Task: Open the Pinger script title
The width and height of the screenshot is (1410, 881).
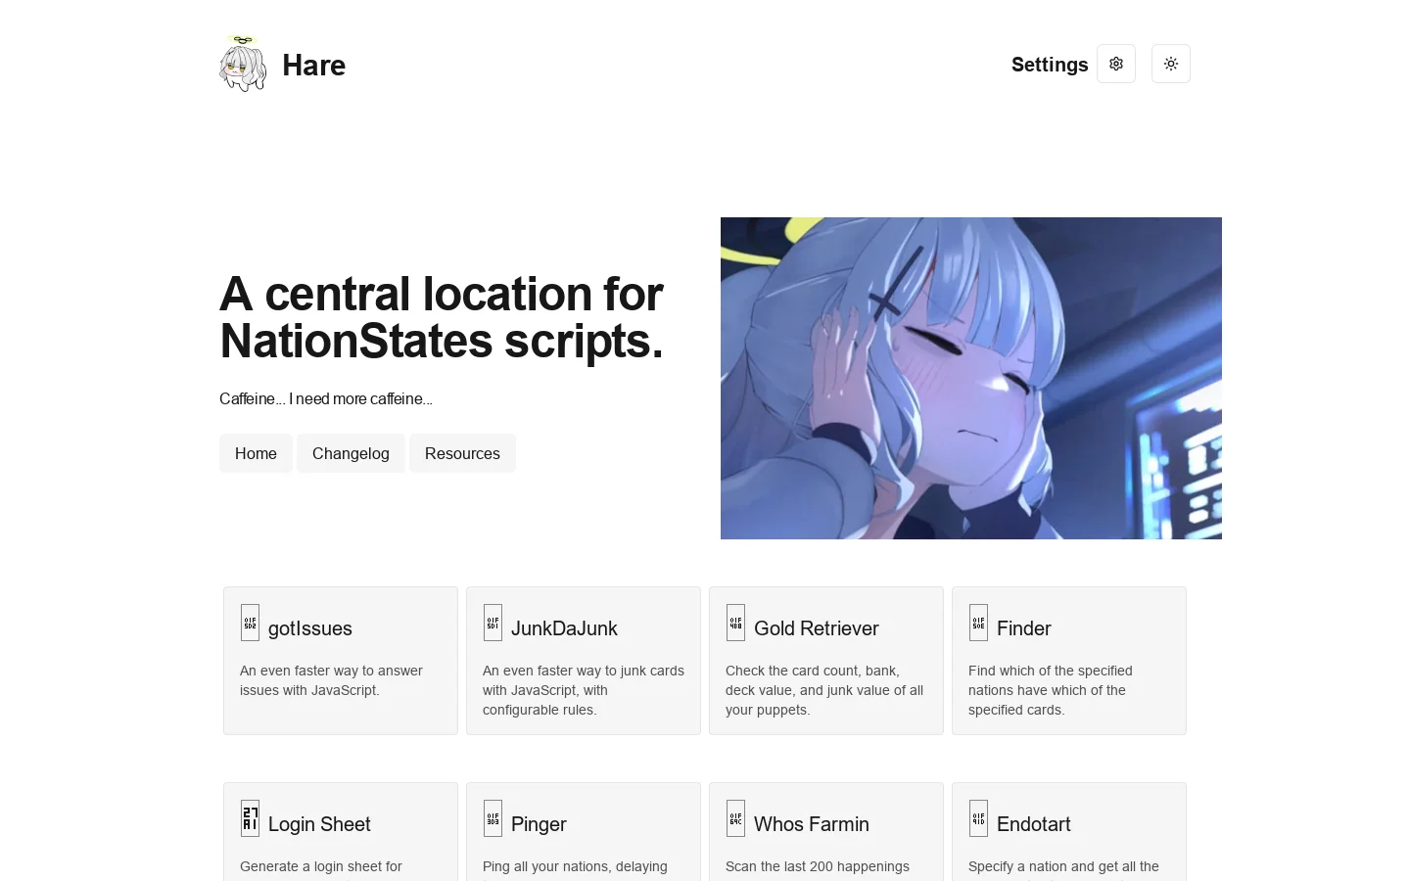Action: coord(539,824)
